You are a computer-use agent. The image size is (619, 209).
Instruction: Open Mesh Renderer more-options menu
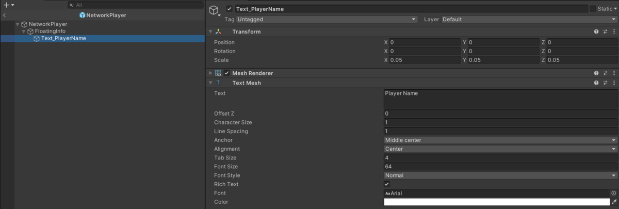[x=614, y=73]
